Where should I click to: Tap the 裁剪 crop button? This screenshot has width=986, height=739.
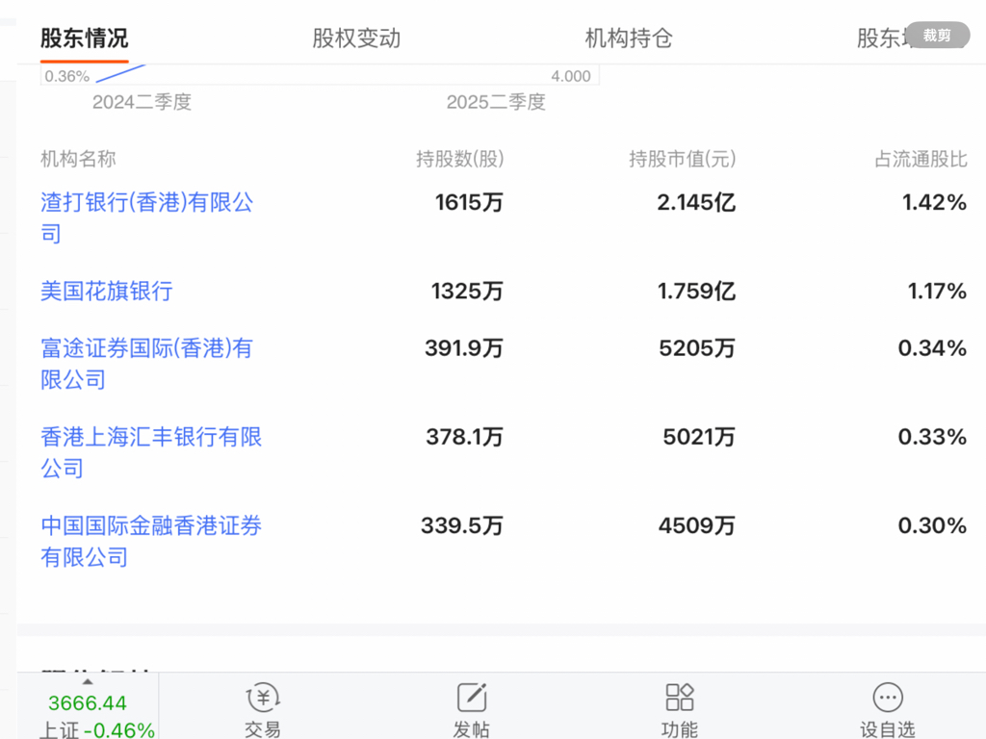click(937, 36)
